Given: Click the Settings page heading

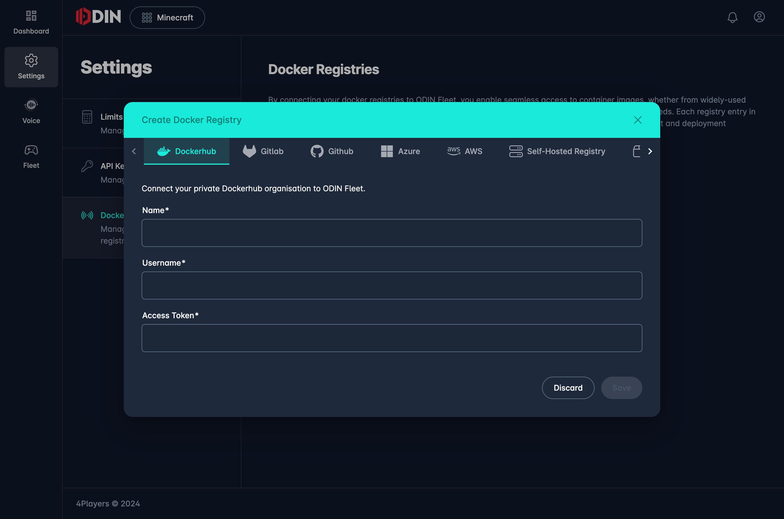Looking at the screenshot, I should pos(117,67).
